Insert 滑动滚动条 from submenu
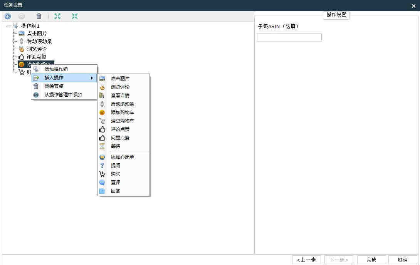420x265 pixels. [123, 104]
